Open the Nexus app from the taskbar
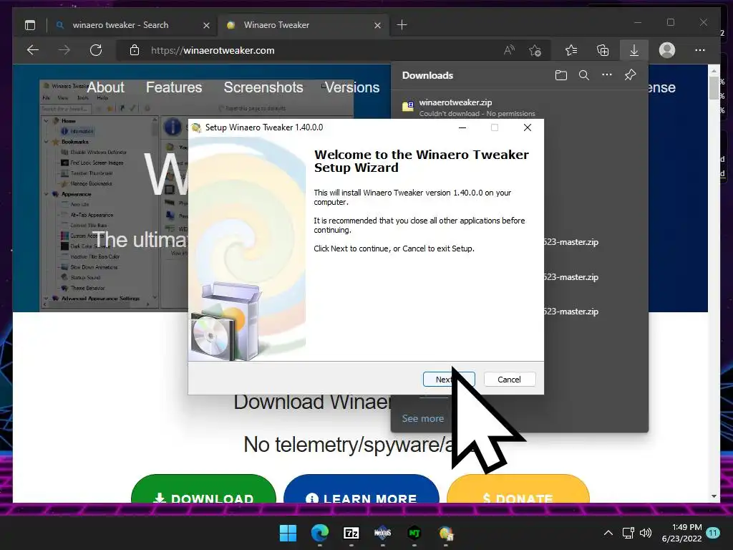Viewport: 733px width, 550px height. tap(382, 533)
